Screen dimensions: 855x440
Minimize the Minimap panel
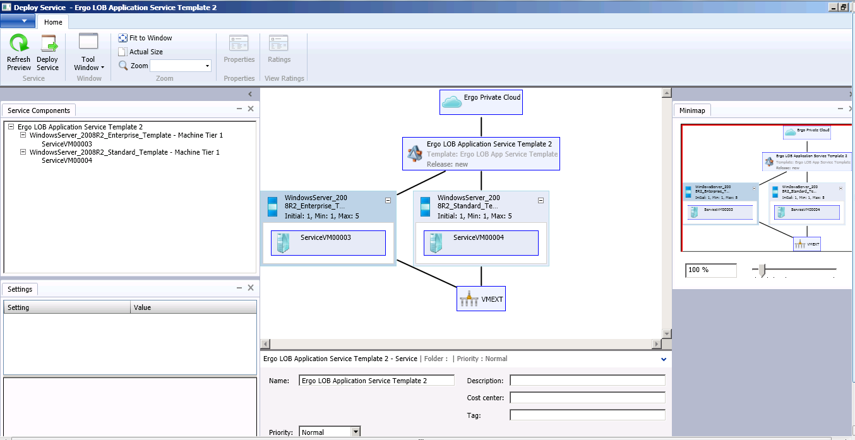coord(840,109)
